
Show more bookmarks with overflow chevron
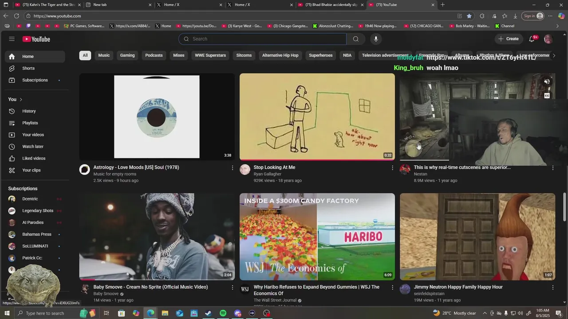click(557, 26)
